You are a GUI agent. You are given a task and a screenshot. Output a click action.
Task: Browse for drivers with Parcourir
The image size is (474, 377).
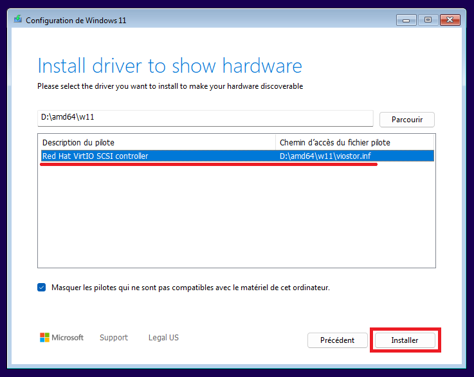pyautogui.click(x=407, y=120)
